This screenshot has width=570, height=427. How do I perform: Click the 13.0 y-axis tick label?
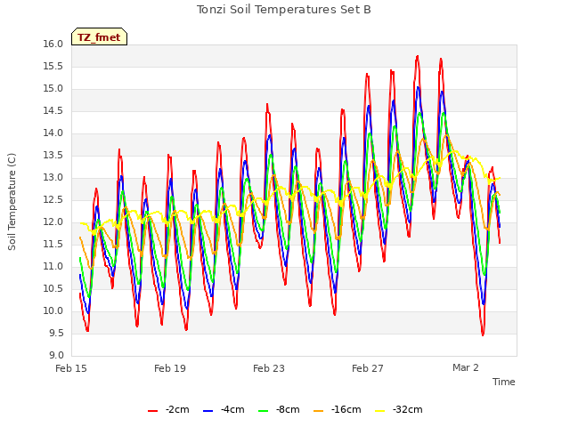[53, 178]
